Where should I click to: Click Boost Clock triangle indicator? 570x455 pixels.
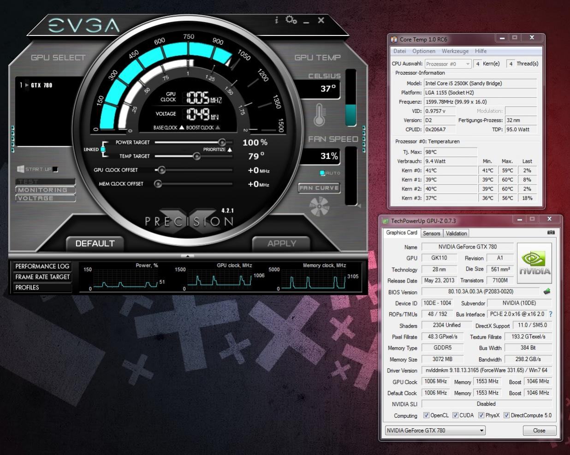218,127
